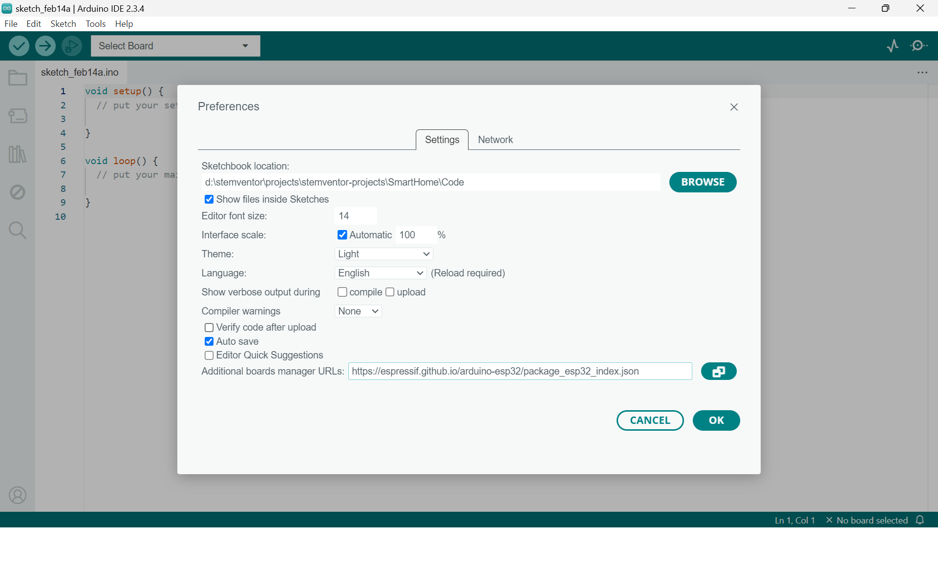Open the Debug sidebar icon
This screenshot has height=586, width=938.
pos(18,192)
